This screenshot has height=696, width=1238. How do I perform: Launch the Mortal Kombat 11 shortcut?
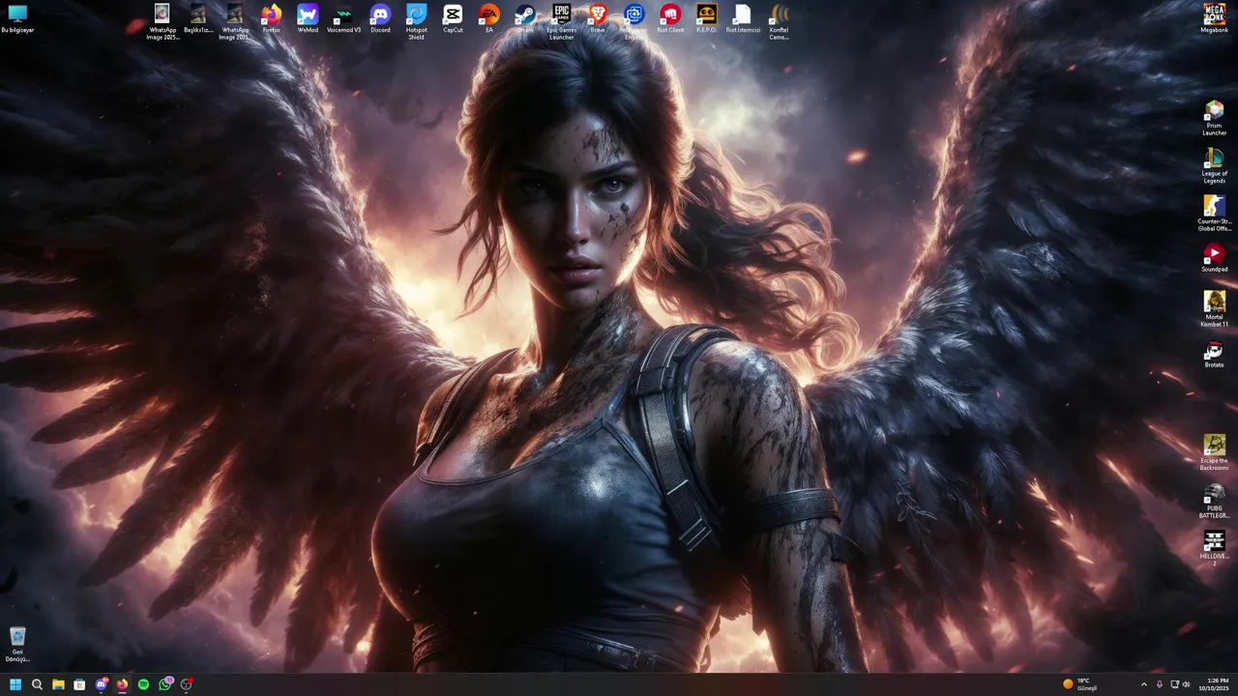tap(1214, 309)
